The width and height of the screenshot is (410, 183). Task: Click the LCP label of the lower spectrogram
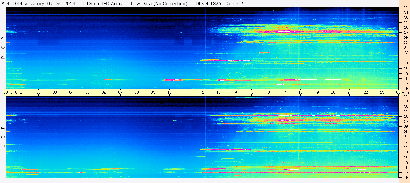point(3,137)
